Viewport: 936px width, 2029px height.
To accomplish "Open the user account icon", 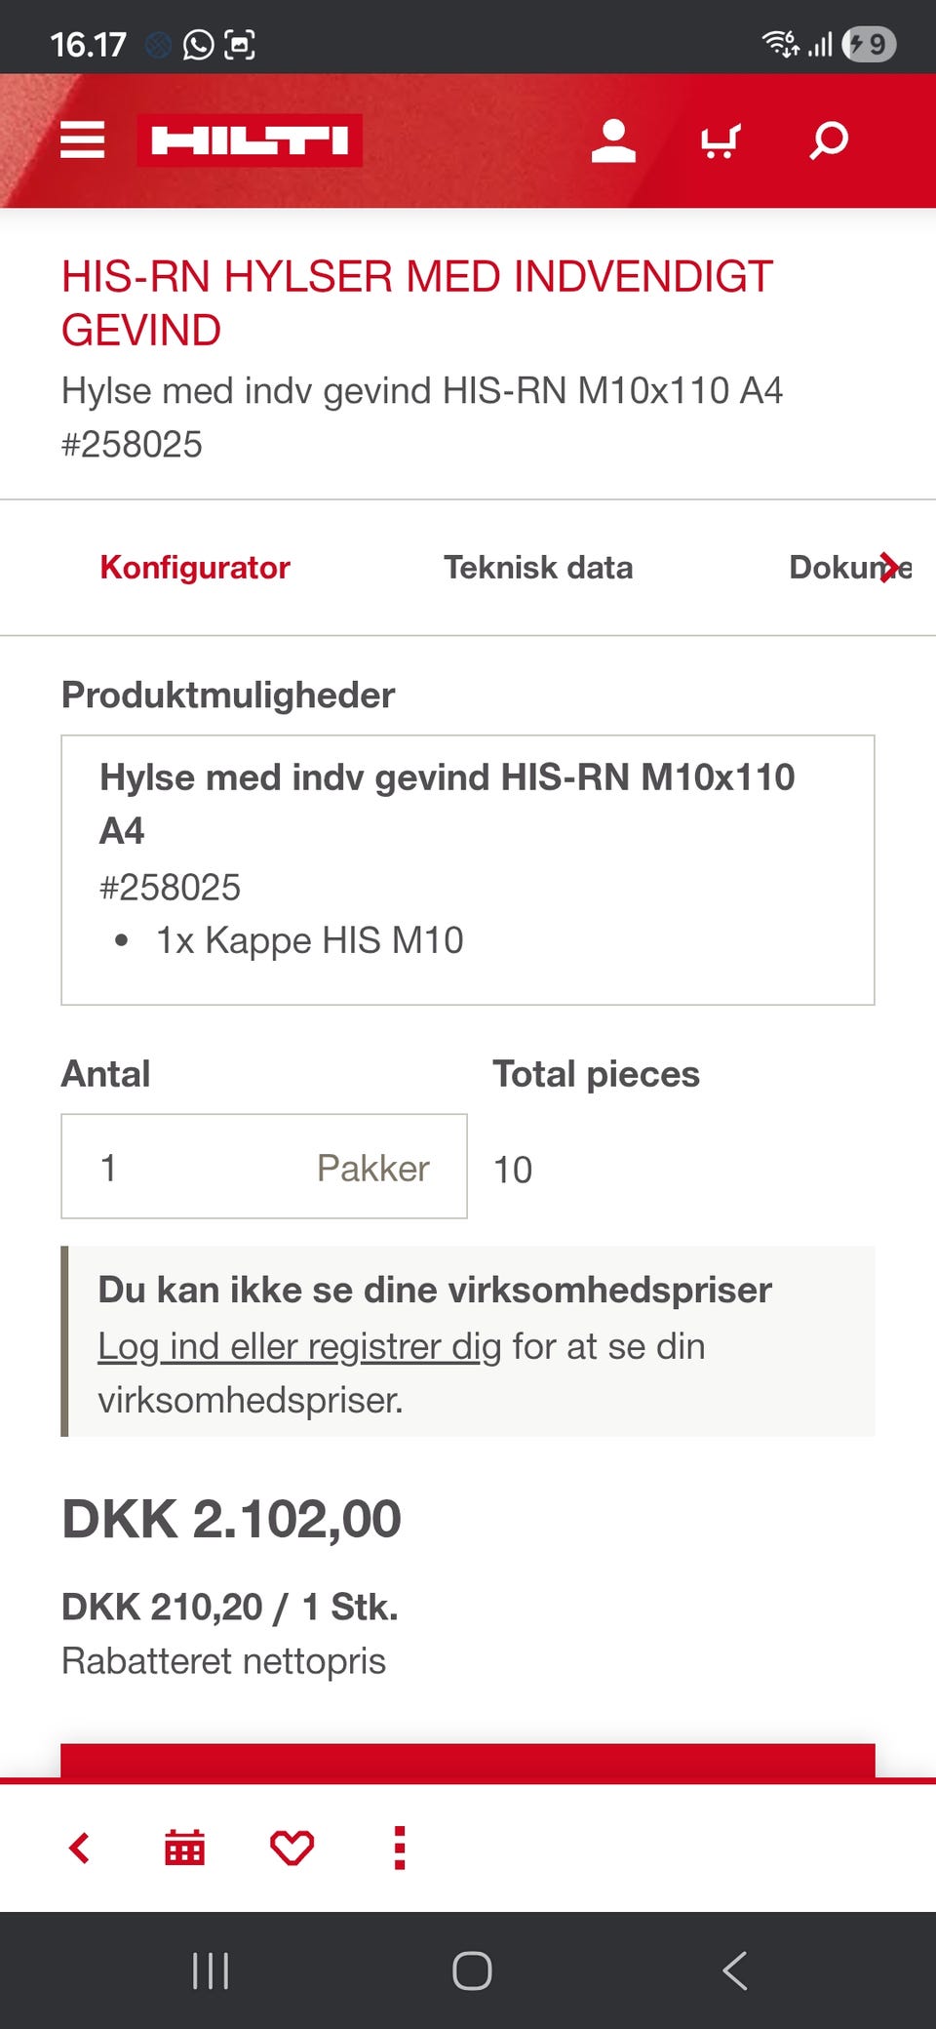I will click(x=613, y=140).
